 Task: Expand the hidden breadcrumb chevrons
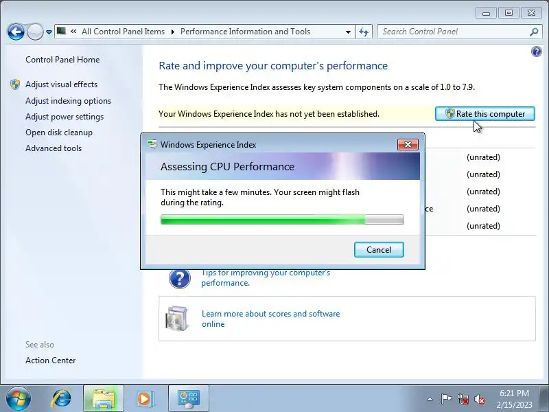coord(73,32)
